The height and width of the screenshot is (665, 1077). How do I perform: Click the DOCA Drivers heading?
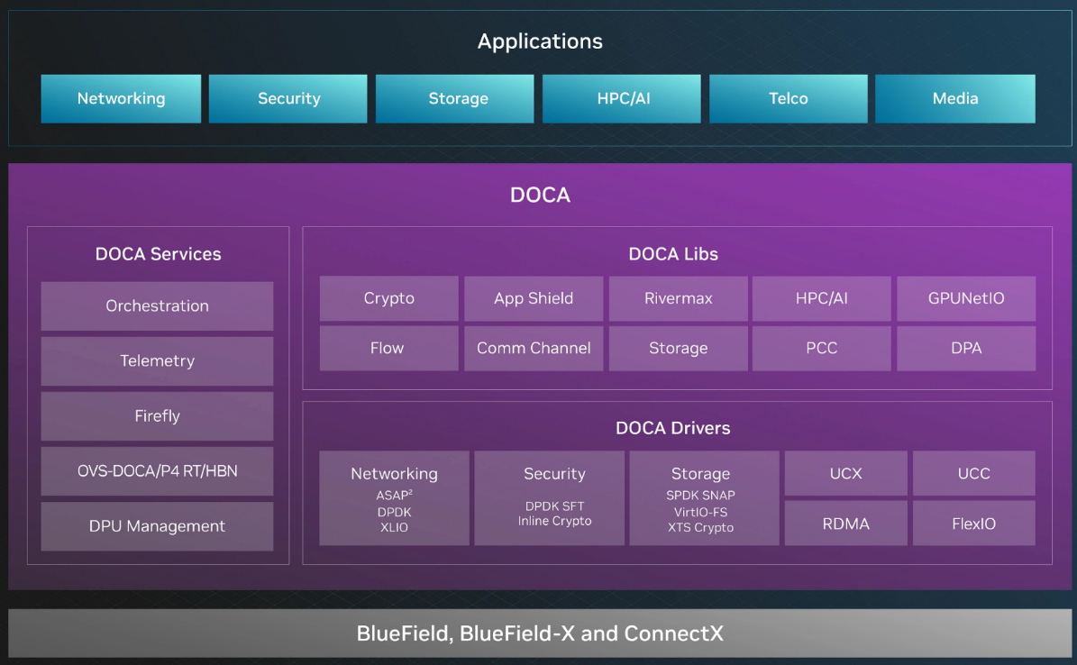coord(673,428)
